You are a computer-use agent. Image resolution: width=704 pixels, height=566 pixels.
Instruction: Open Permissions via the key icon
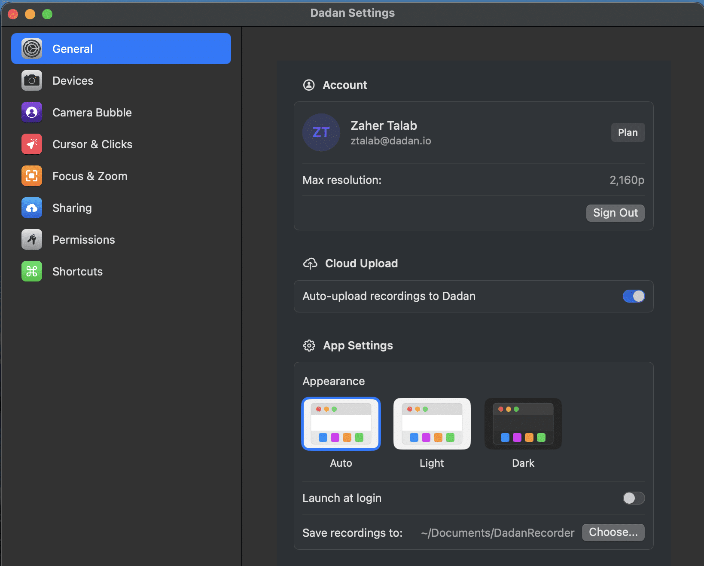click(31, 239)
